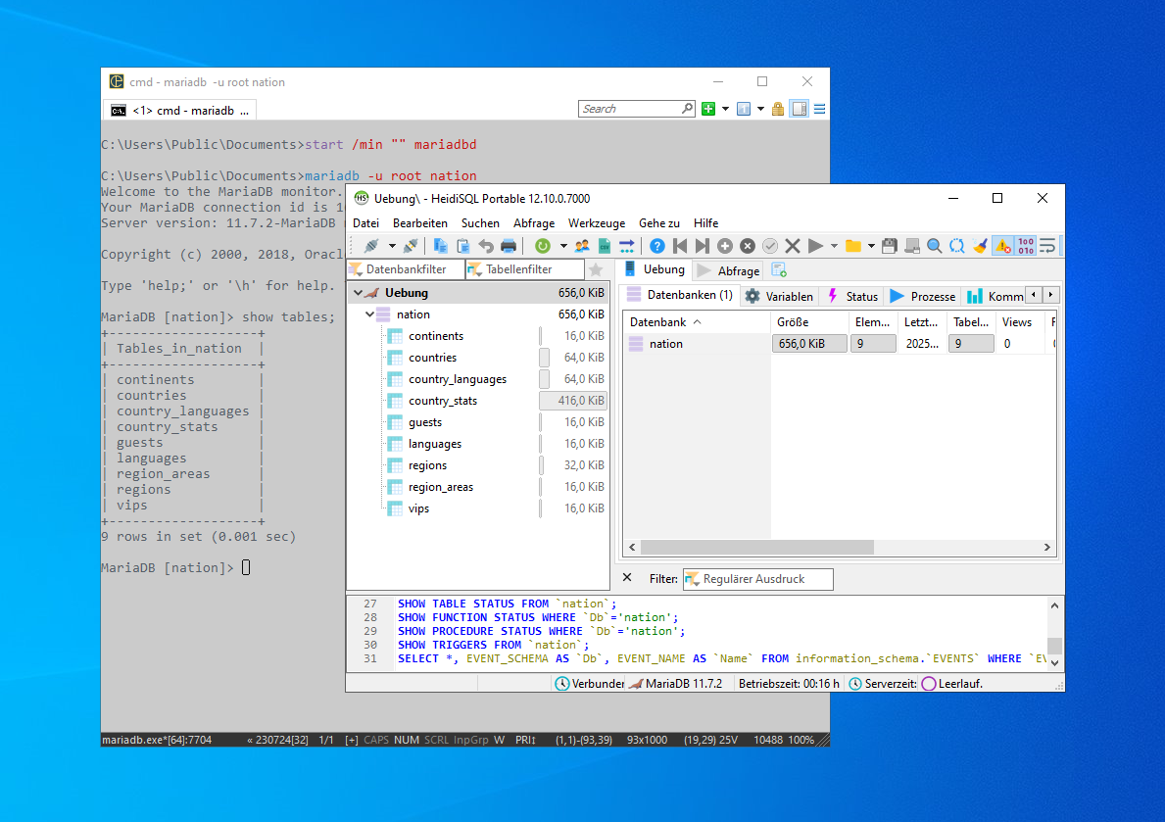
Task: Sort by the Datenbank column header
Action: 696,321
